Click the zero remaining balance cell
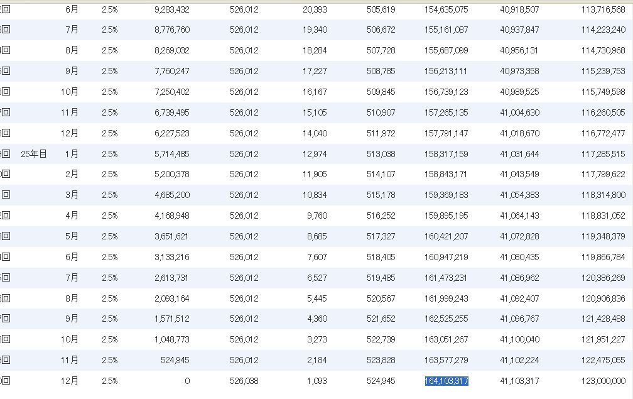This screenshot has height=399, width=633. coord(187,381)
